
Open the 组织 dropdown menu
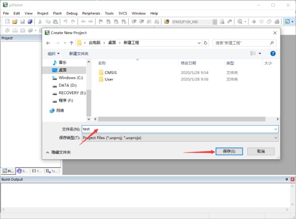pyautogui.click(x=53, y=54)
